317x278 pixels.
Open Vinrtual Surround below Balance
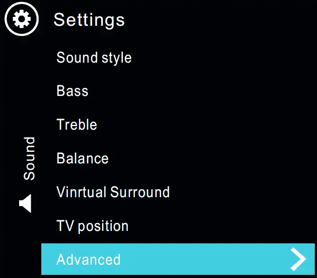[113, 192]
